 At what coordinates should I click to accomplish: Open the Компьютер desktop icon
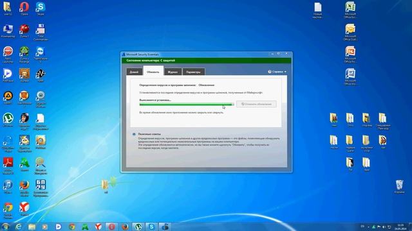click(x=8, y=31)
